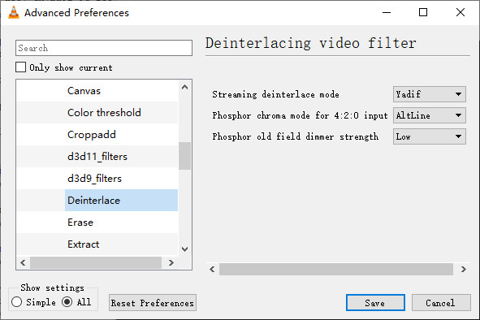
Task: Open the Erase filter settings
Action: click(x=80, y=223)
